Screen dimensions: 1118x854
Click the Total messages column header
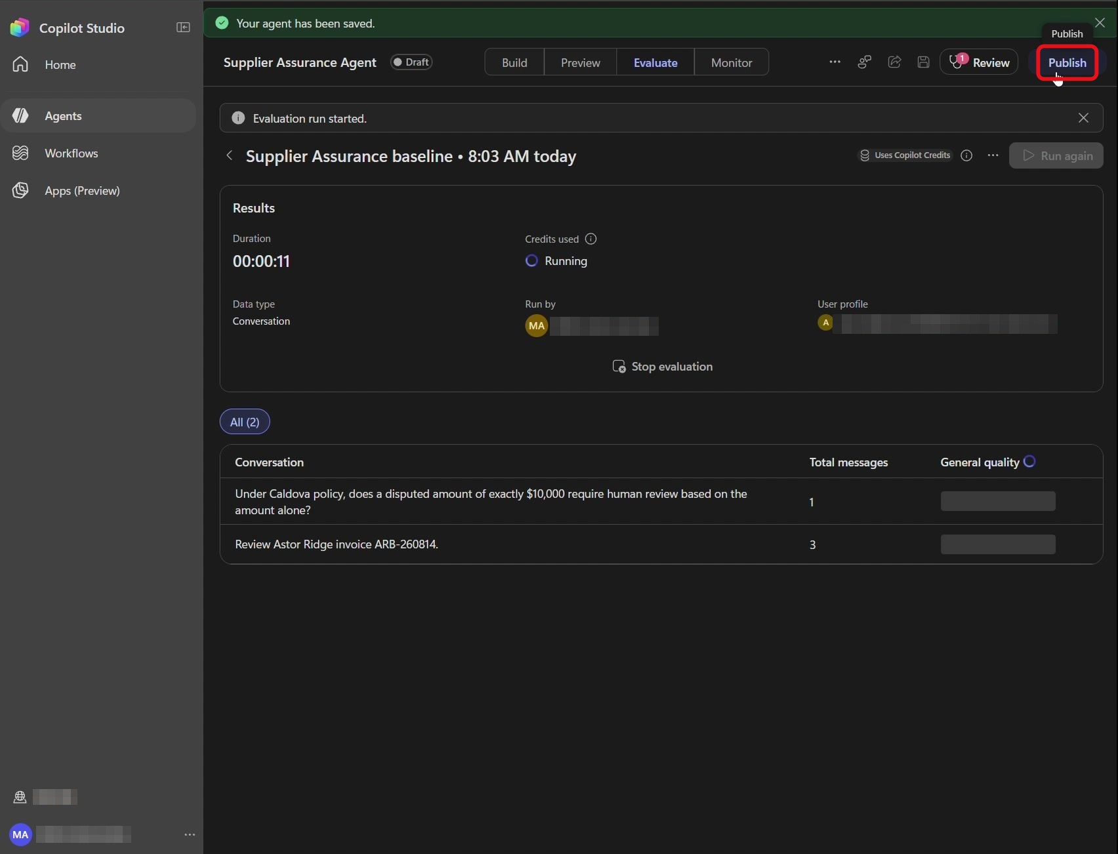(848, 462)
